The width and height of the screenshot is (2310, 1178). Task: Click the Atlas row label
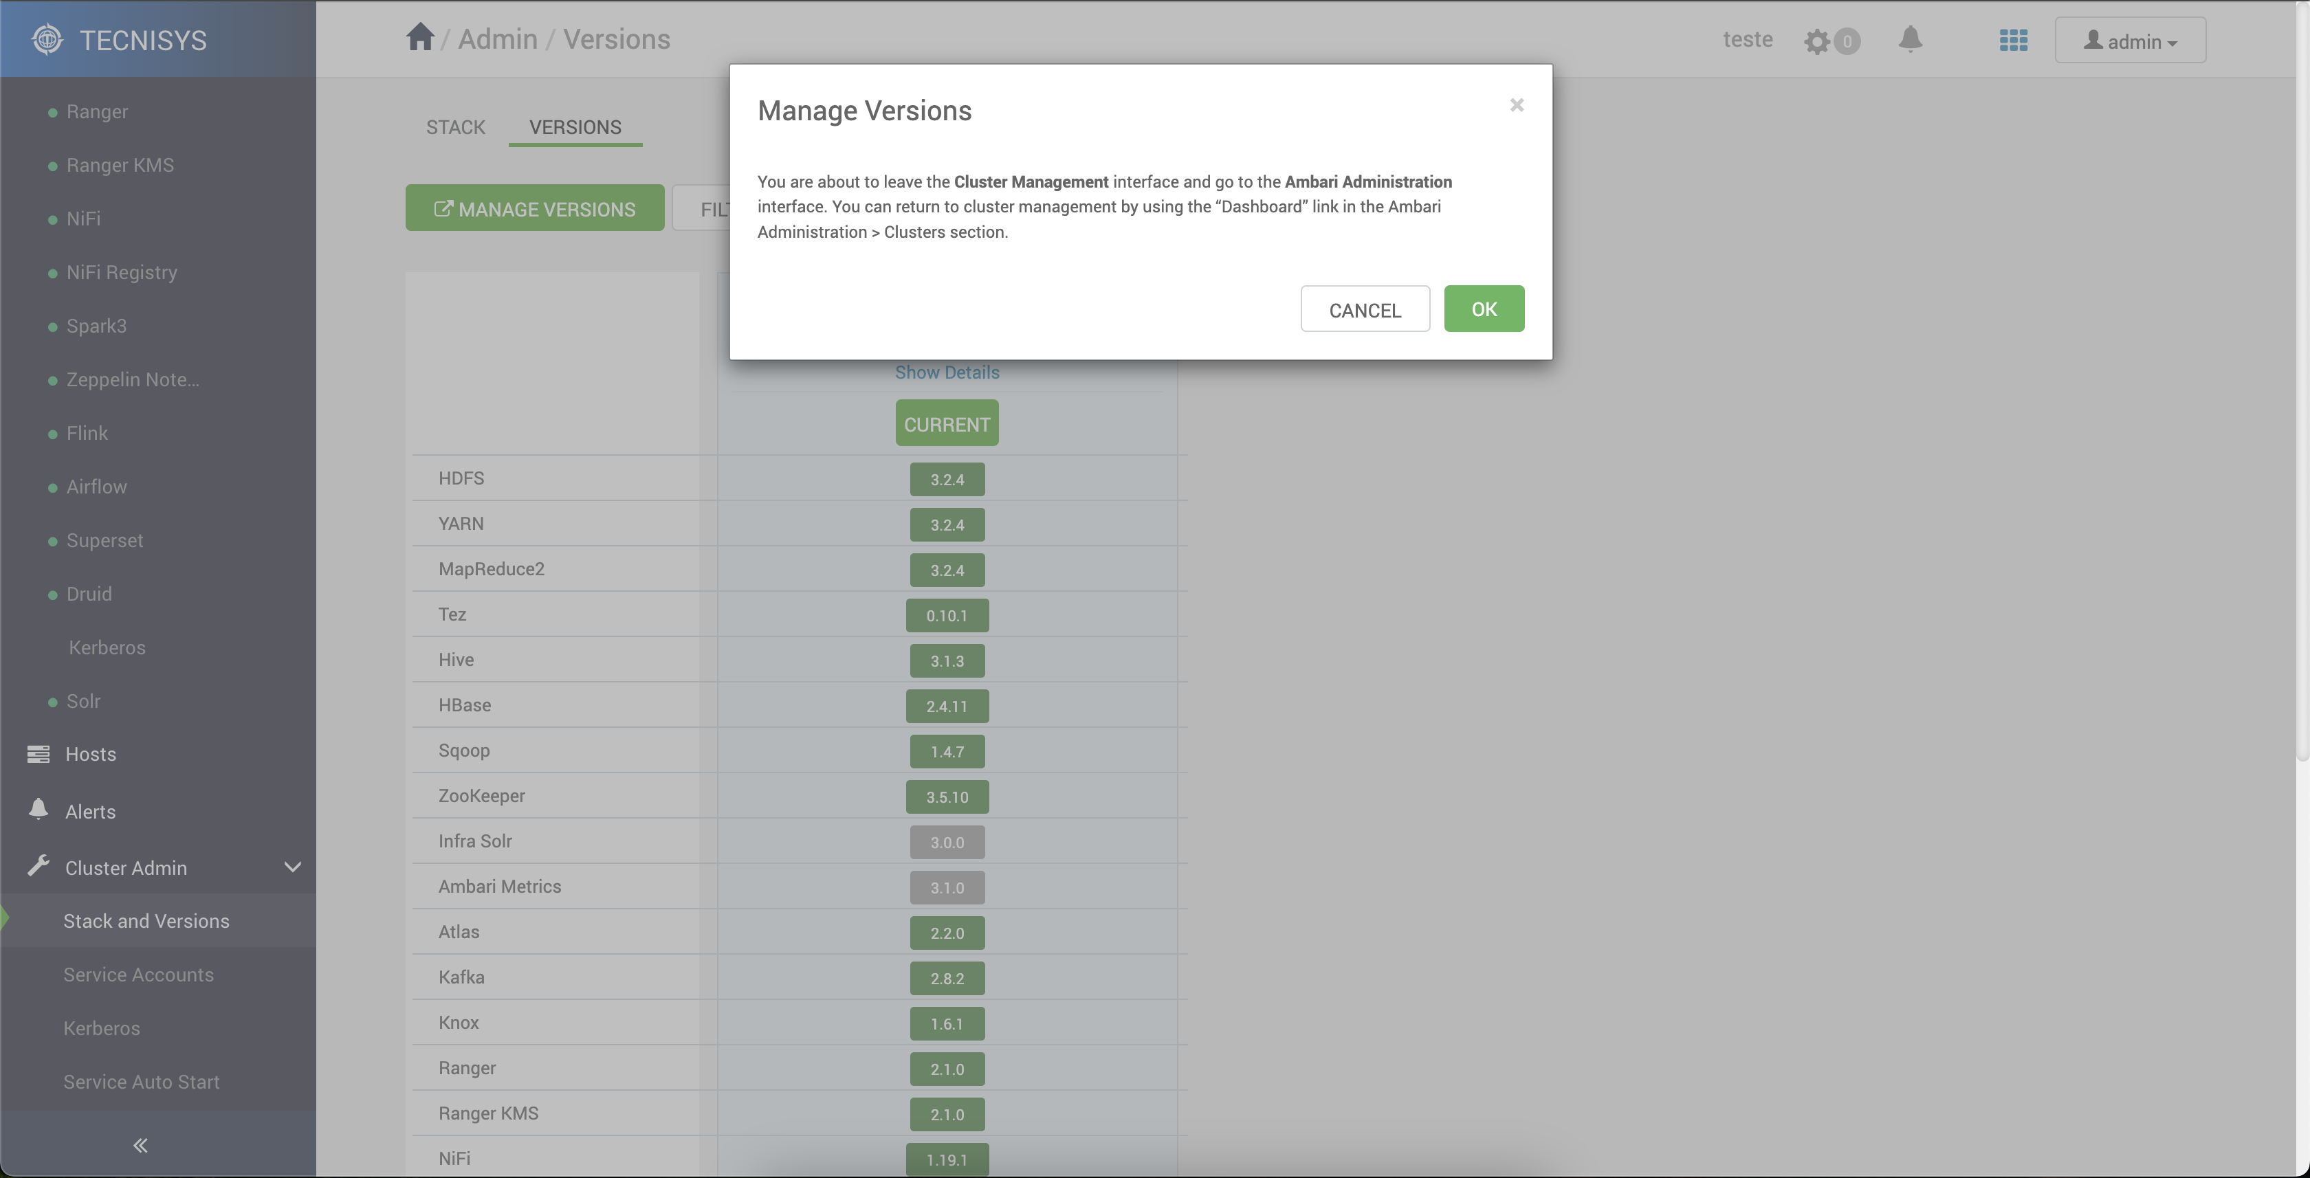pos(459,931)
